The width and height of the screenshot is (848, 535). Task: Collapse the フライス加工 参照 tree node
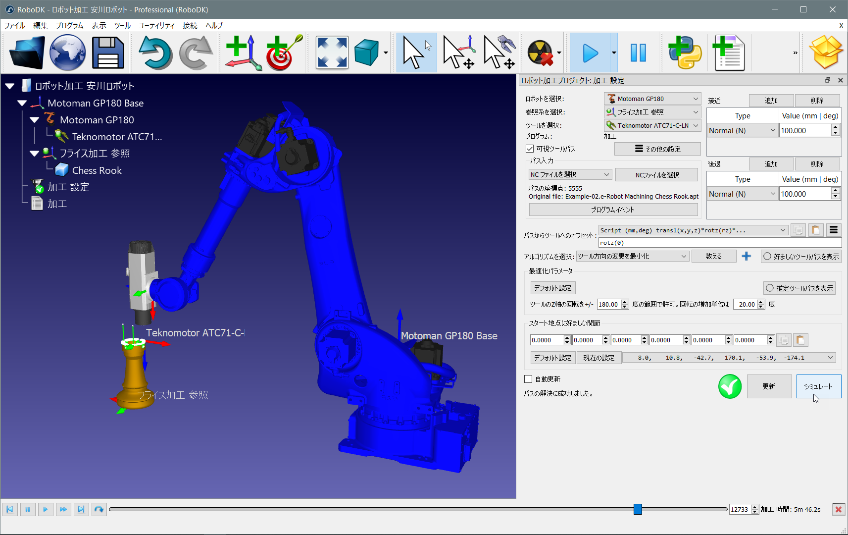click(x=34, y=154)
